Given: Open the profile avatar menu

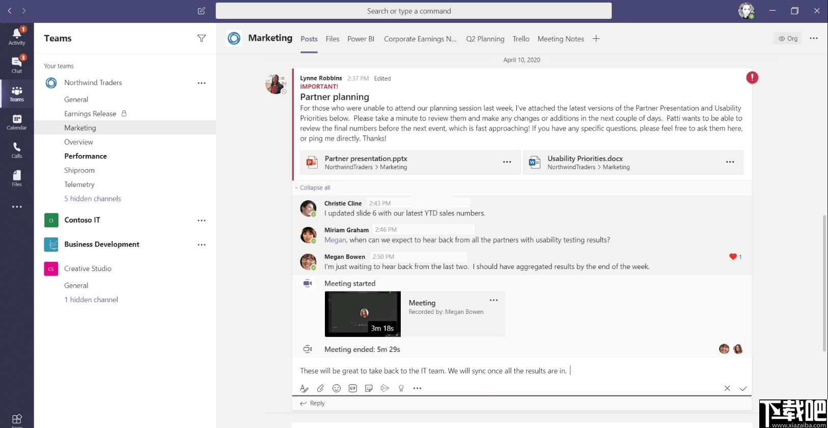Looking at the screenshot, I should click(x=746, y=11).
